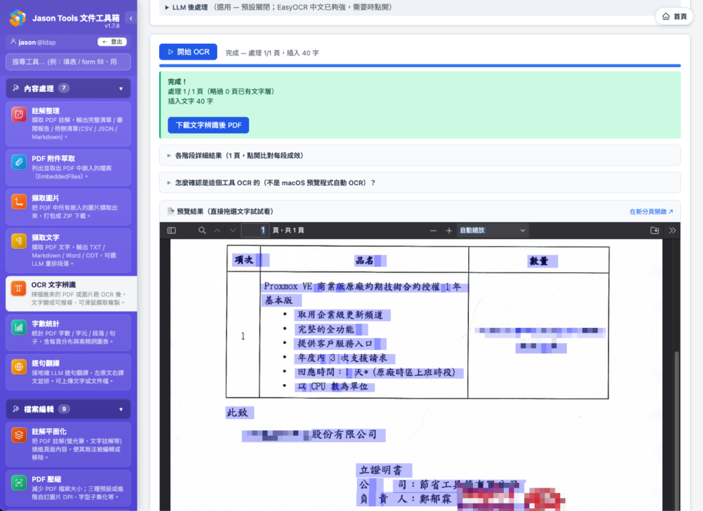Collapse the 內容處理 category

[x=68, y=88]
